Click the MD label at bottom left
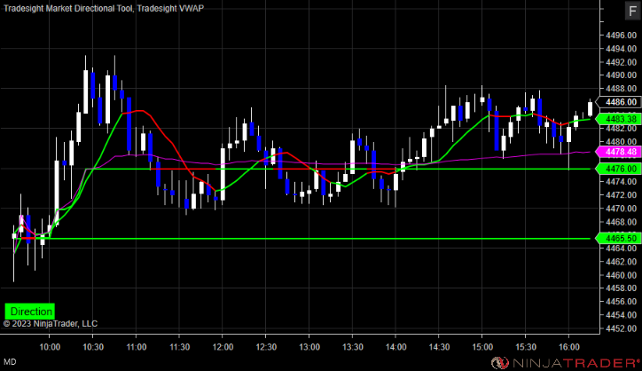The height and width of the screenshot is (371, 642). (x=10, y=362)
